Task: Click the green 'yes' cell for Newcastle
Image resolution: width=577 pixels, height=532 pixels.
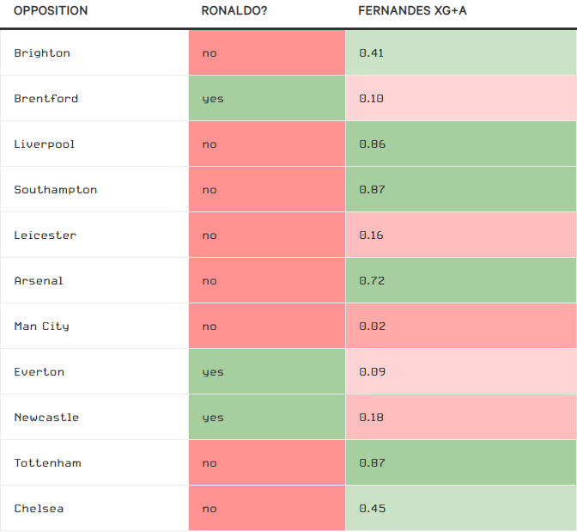Action: click(266, 418)
